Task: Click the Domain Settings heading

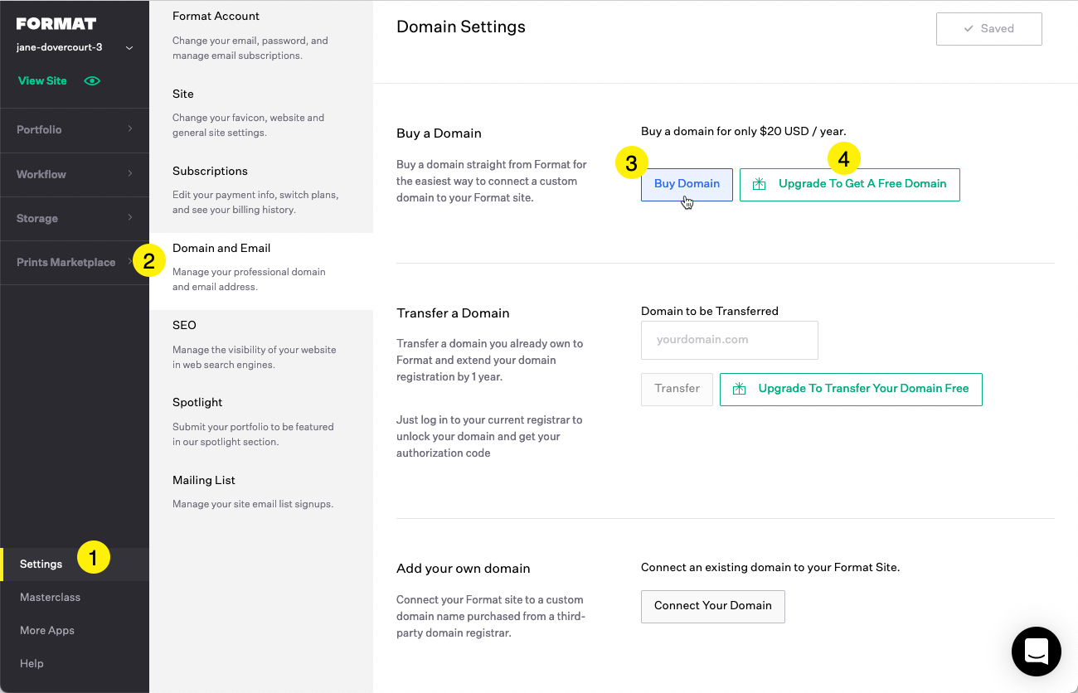Action: pyautogui.click(x=461, y=27)
